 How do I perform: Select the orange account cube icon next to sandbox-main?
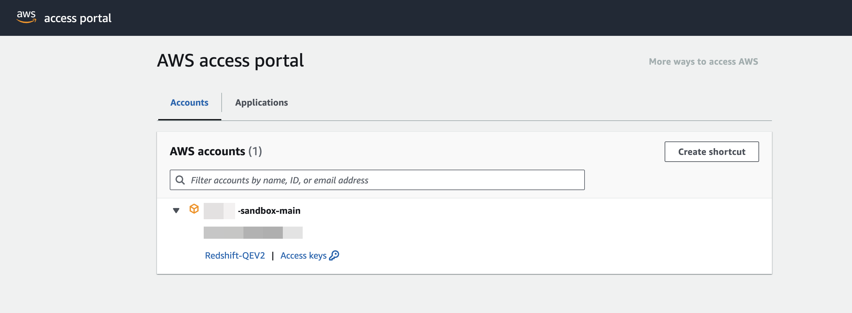194,209
